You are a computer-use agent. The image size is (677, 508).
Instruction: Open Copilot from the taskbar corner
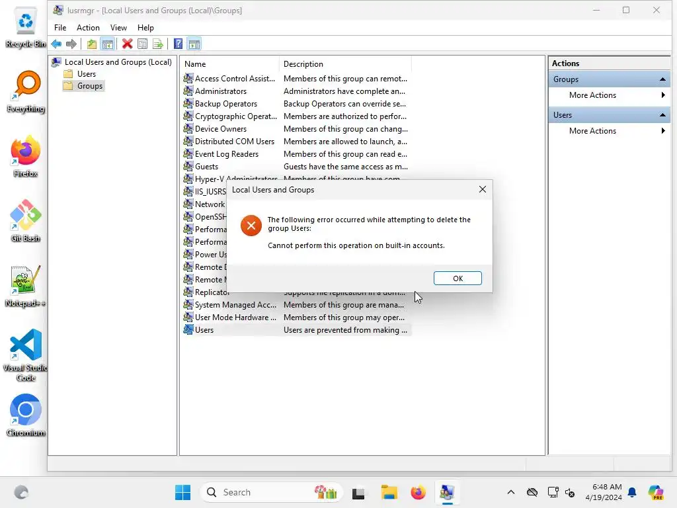point(656,492)
